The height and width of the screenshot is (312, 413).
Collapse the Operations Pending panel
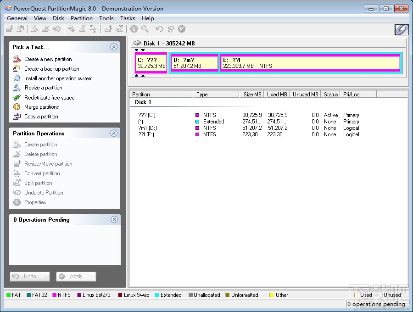[114, 220]
